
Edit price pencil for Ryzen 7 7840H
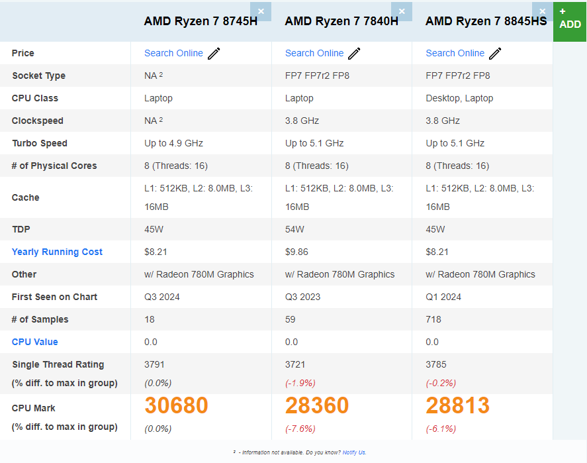(355, 54)
